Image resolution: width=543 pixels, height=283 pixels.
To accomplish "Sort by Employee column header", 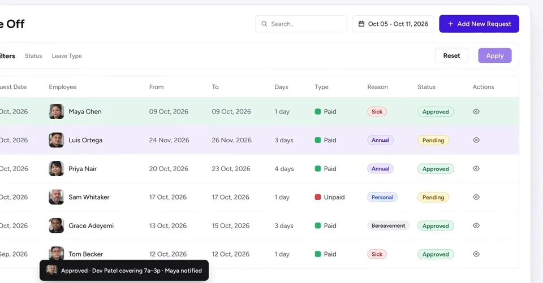I will [x=63, y=87].
